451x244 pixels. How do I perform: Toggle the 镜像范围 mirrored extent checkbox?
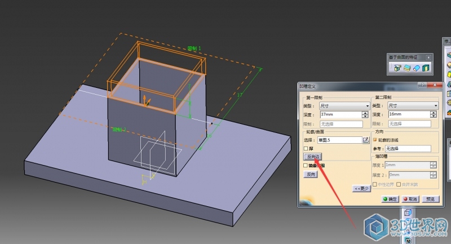pyautogui.click(x=306, y=166)
